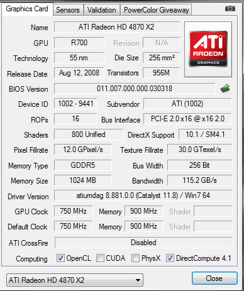Viewport: 244px width, 291px height.
Task: Click the Bus Interface field
Action: coord(187,119)
